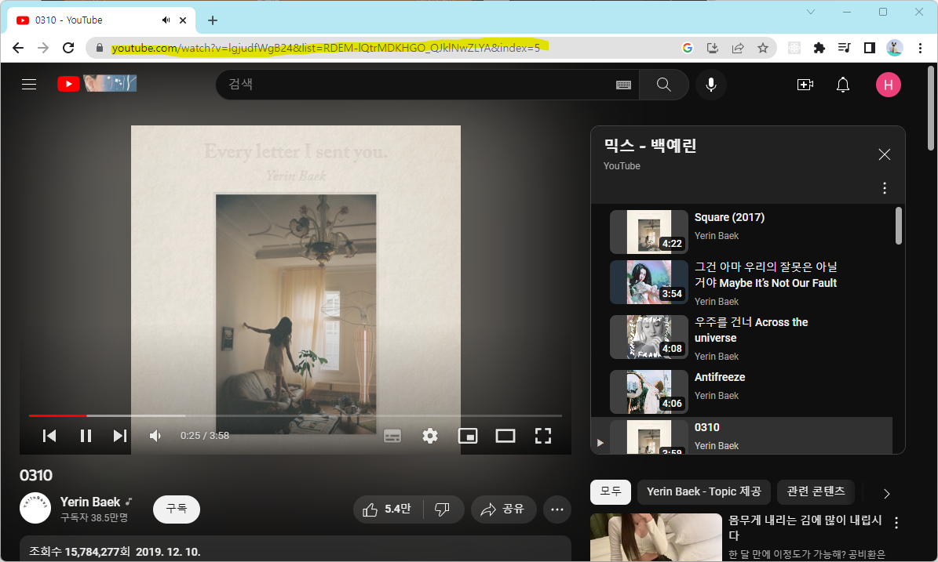This screenshot has height=562, width=938.
Task: Click the browser address bar URL
Action: (x=326, y=48)
